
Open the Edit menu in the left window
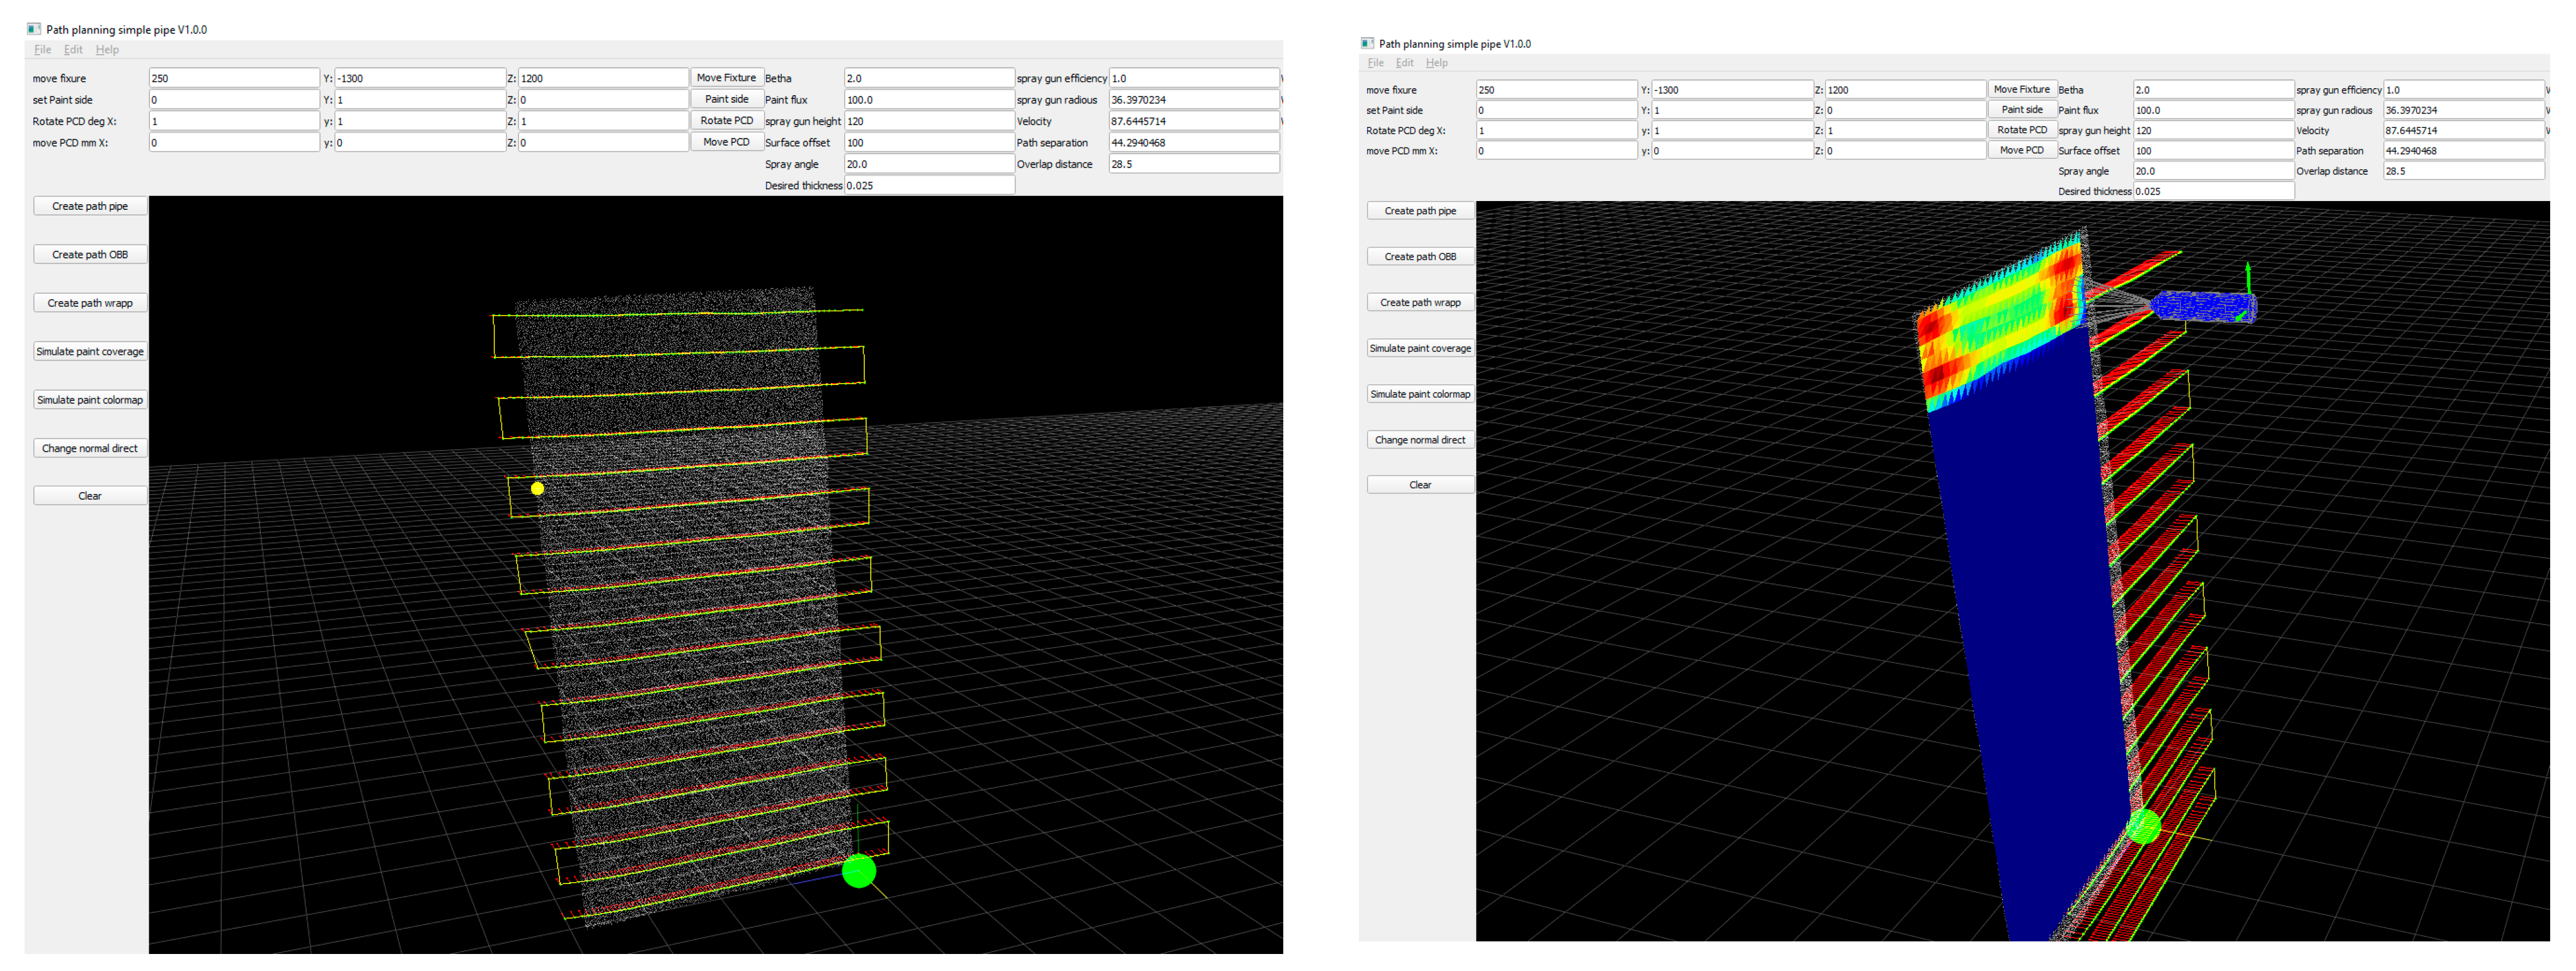point(73,49)
